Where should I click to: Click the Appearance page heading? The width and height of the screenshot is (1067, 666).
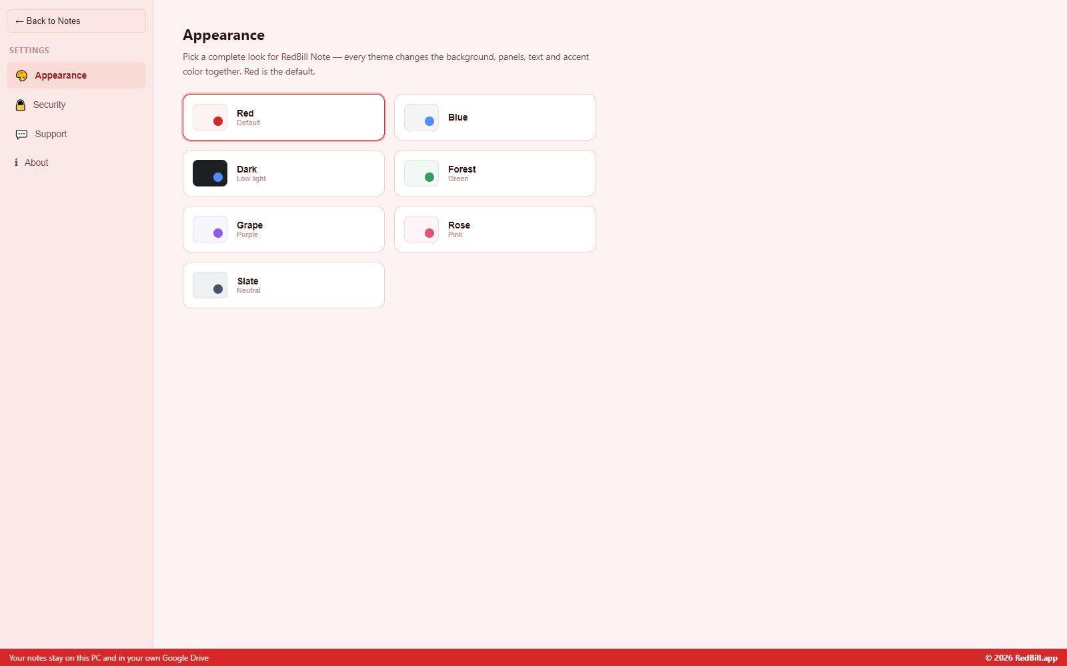pyautogui.click(x=223, y=35)
